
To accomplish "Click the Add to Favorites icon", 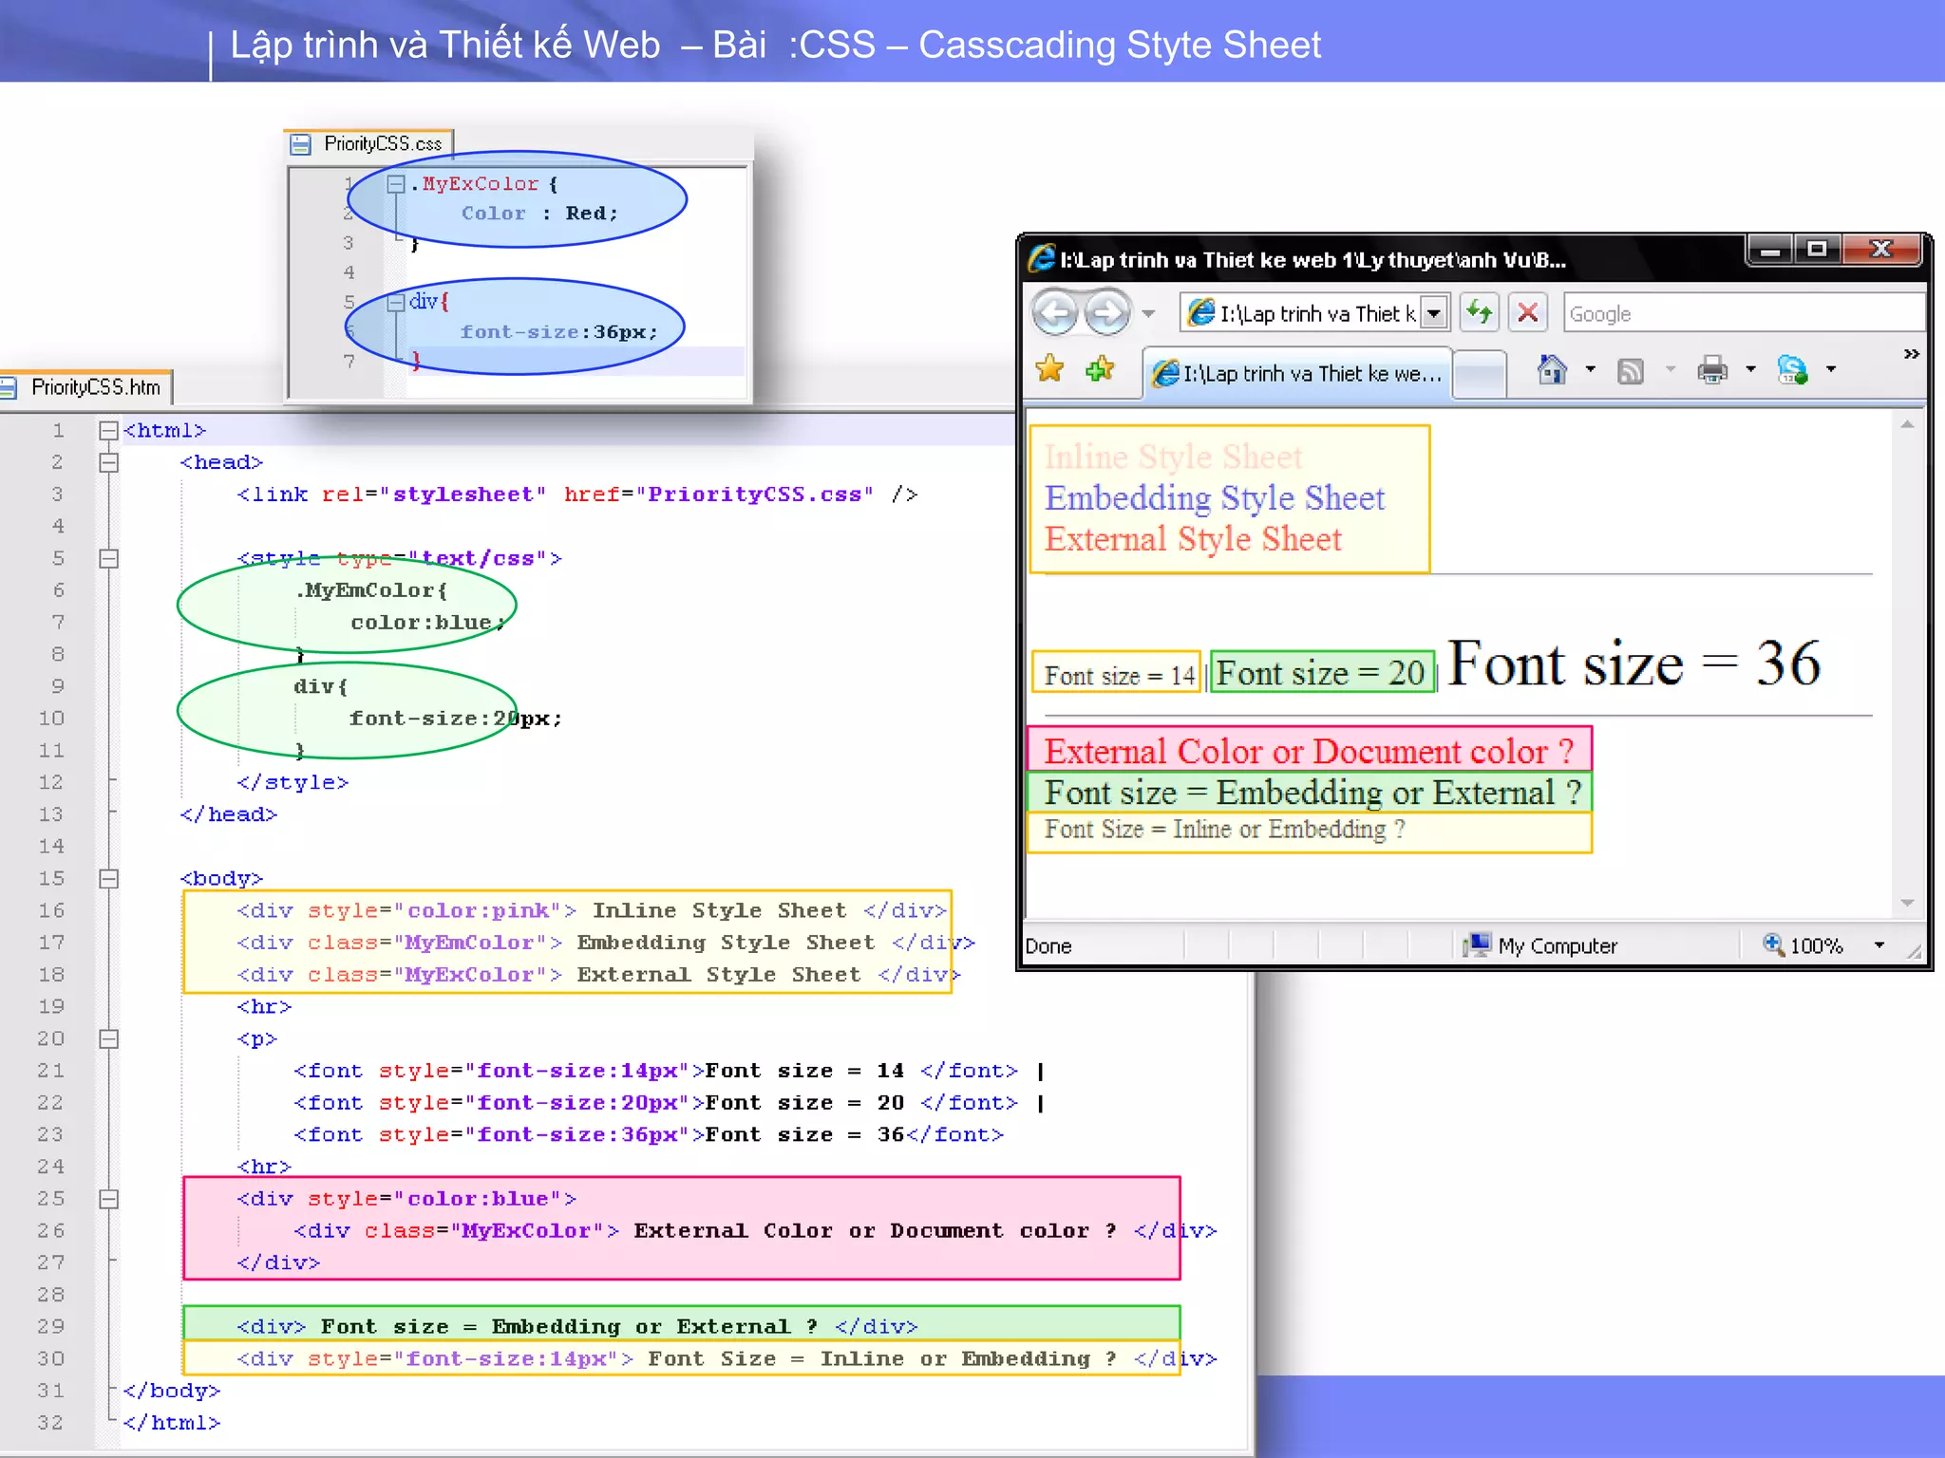I will coord(1100,368).
